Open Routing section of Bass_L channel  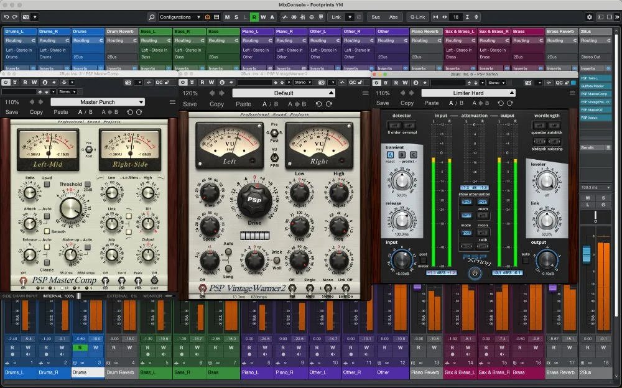coord(155,40)
